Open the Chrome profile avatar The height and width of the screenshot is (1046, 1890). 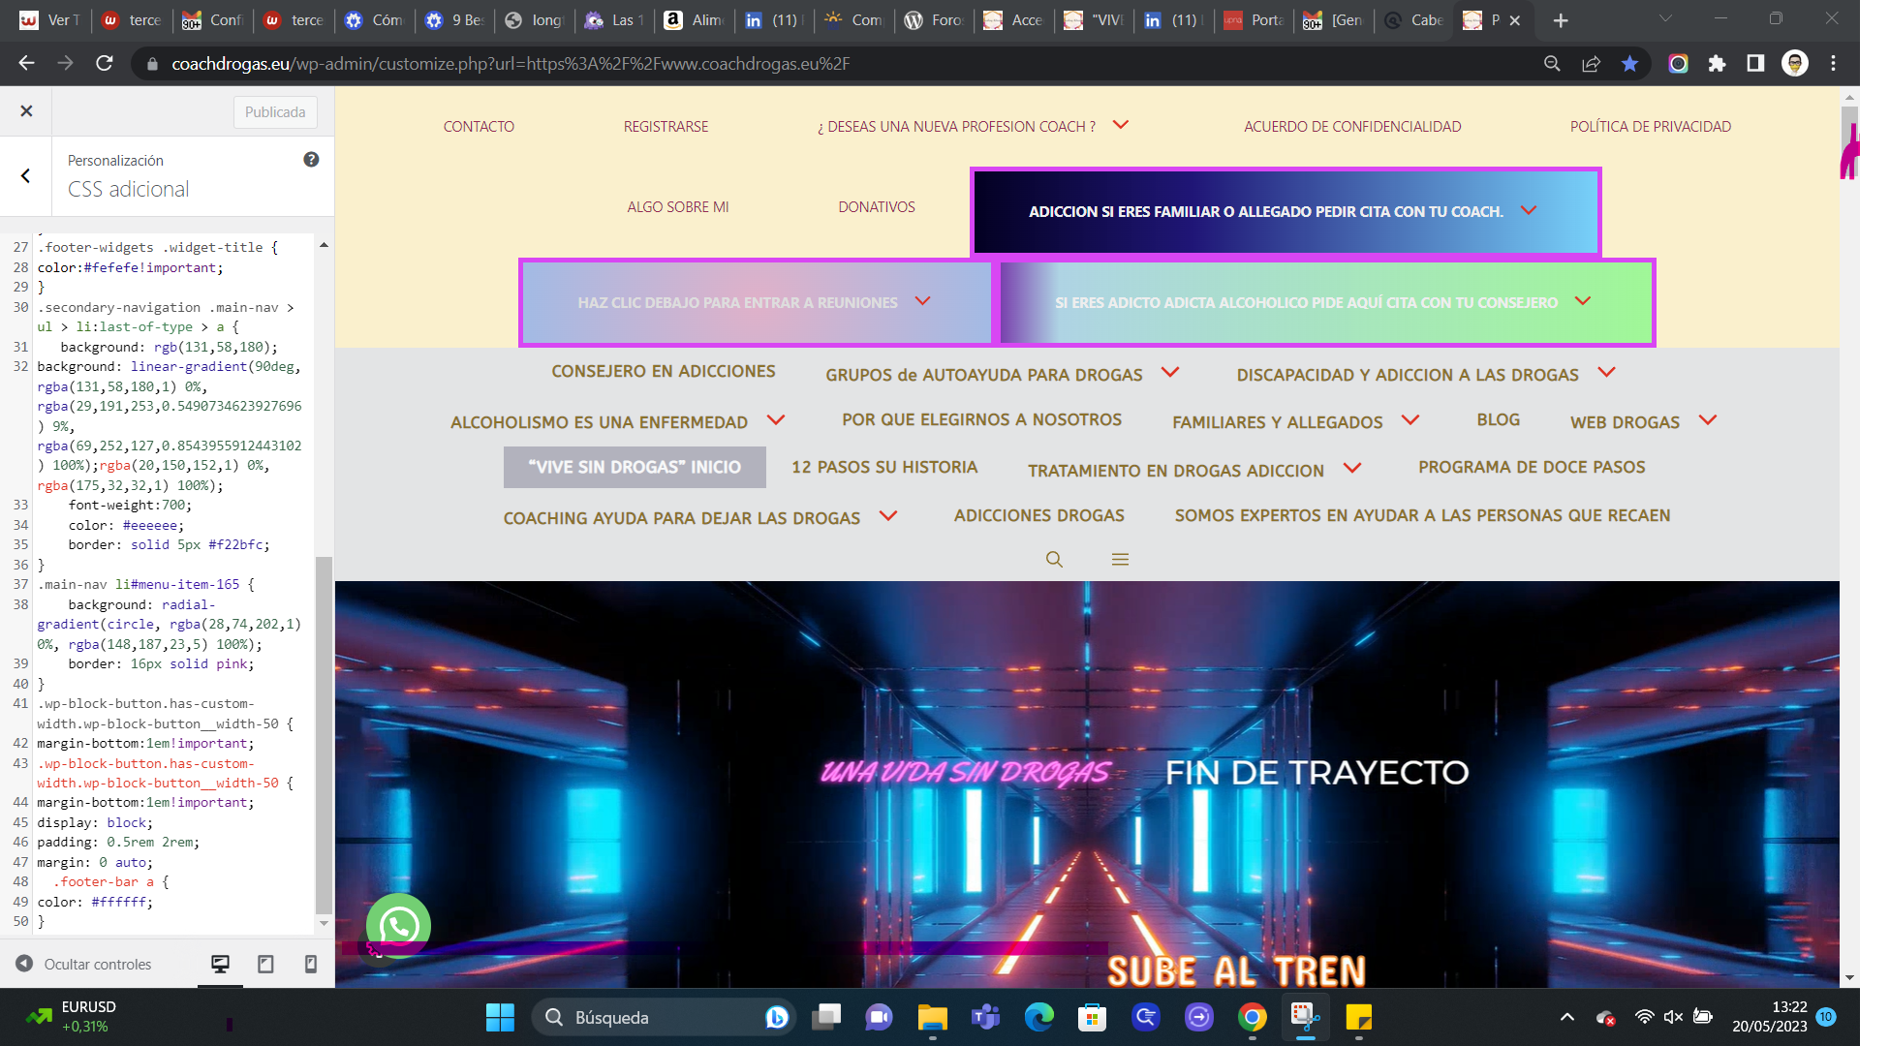coord(1795,63)
